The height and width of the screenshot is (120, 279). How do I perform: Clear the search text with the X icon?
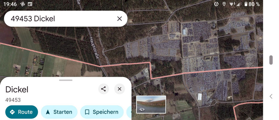[x=119, y=19]
